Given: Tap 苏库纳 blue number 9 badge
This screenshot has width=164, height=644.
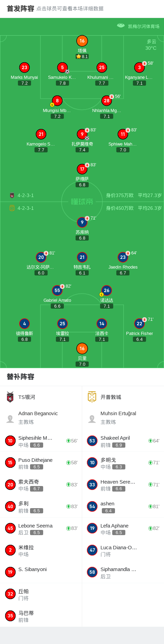Looking at the screenshot, I should tap(82, 222).
